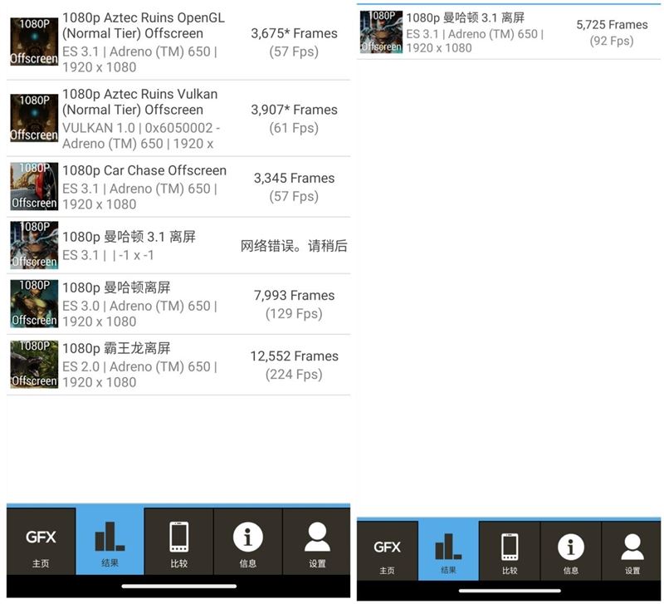Open 1080p 霸王龙离屏 title
664x604 pixels.
(116, 348)
